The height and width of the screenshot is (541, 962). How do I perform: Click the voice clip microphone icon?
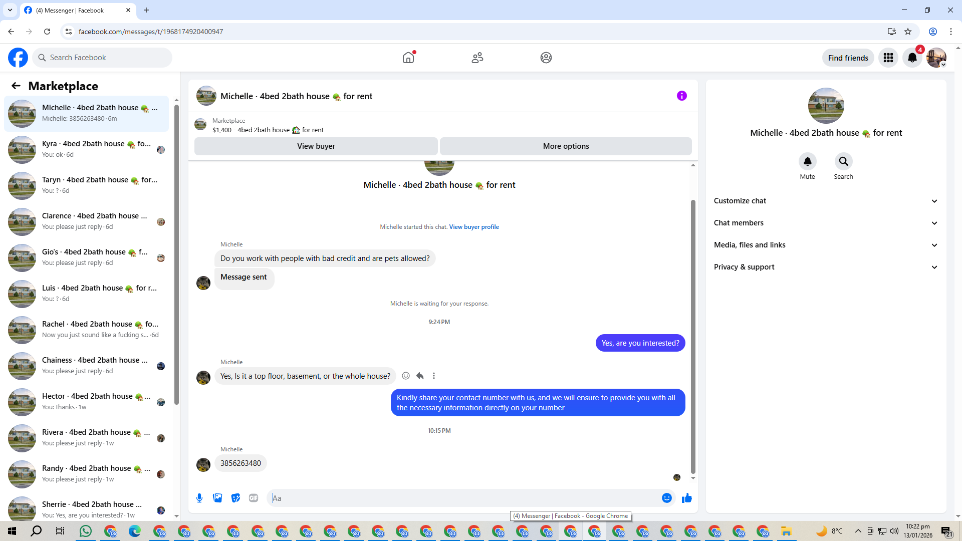point(199,498)
